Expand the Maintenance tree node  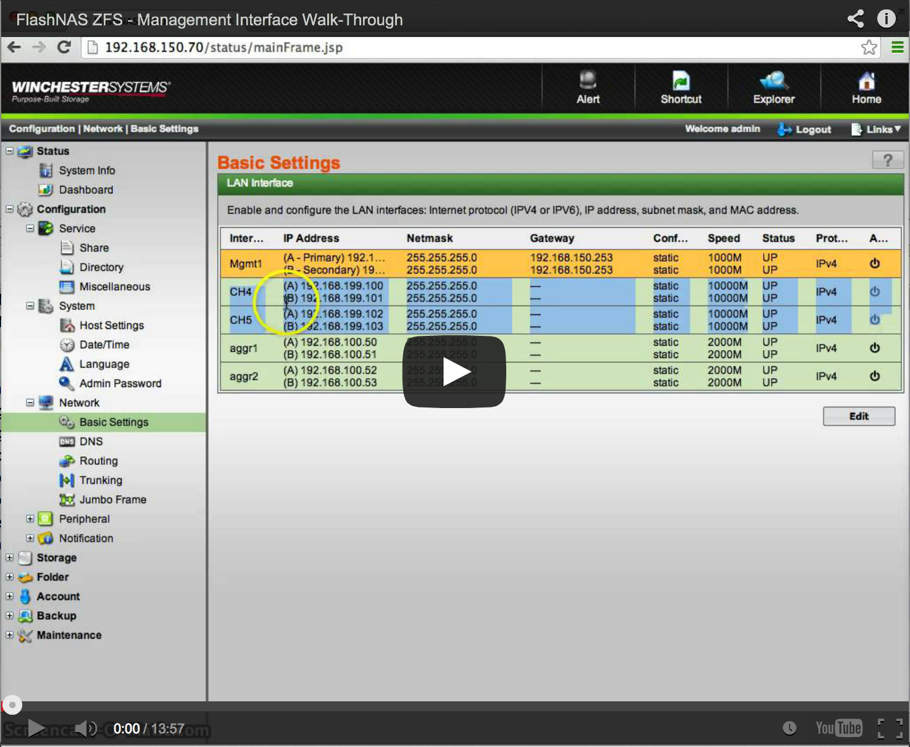tap(9, 635)
